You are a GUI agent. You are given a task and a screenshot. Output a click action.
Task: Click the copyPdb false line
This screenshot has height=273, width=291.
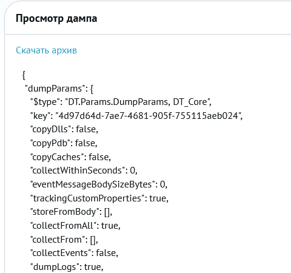64,143
